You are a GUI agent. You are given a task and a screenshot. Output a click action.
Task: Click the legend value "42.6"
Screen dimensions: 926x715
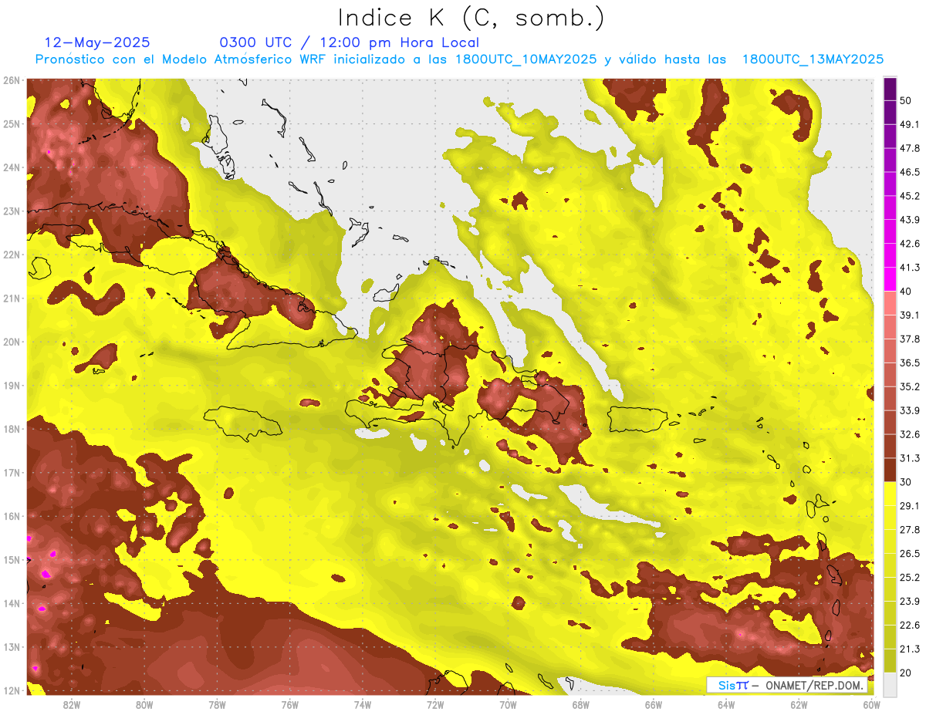[909, 244]
